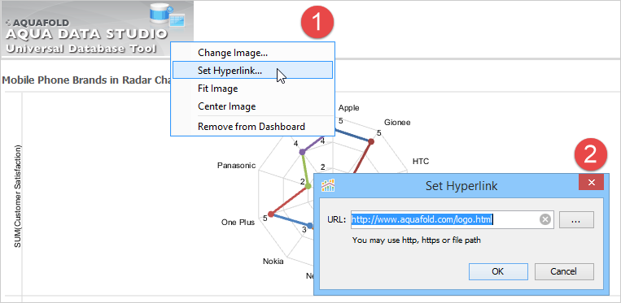621x303 pixels.
Task: Close the Set Hyperlink dialog
Action: click(x=592, y=182)
